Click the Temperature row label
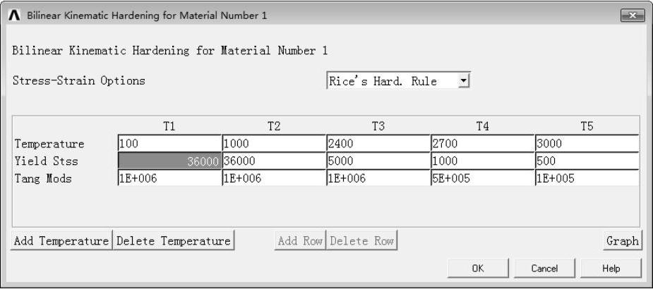This screenshot has width=653, height=289. [x=49, y=144]
